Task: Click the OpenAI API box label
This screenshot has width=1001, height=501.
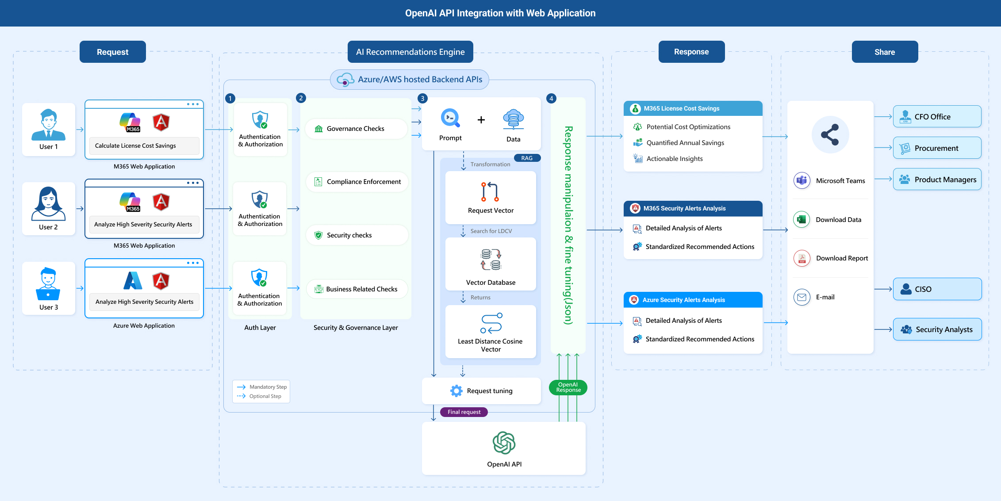Action: pos(504,464)
